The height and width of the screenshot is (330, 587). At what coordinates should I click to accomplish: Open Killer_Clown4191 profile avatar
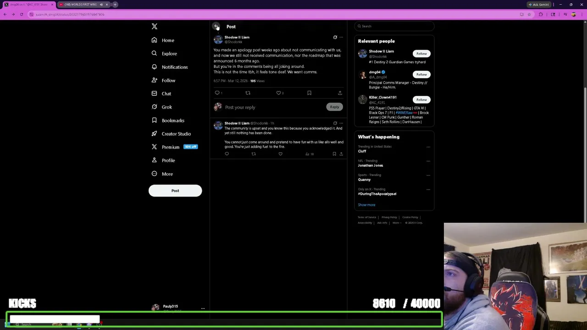pyautogui.click(x=363, y=99)
